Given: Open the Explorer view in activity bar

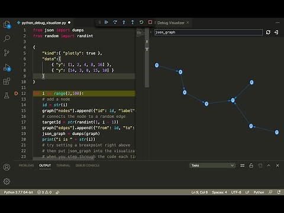Looking at the screenshot, I should pyautogui.click(x=7, y=24).
